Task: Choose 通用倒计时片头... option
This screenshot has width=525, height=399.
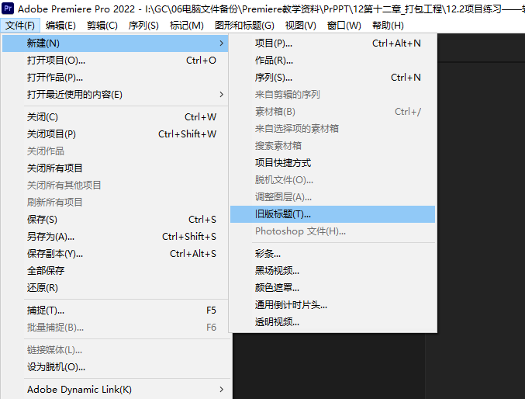Action: pos(291,305)
